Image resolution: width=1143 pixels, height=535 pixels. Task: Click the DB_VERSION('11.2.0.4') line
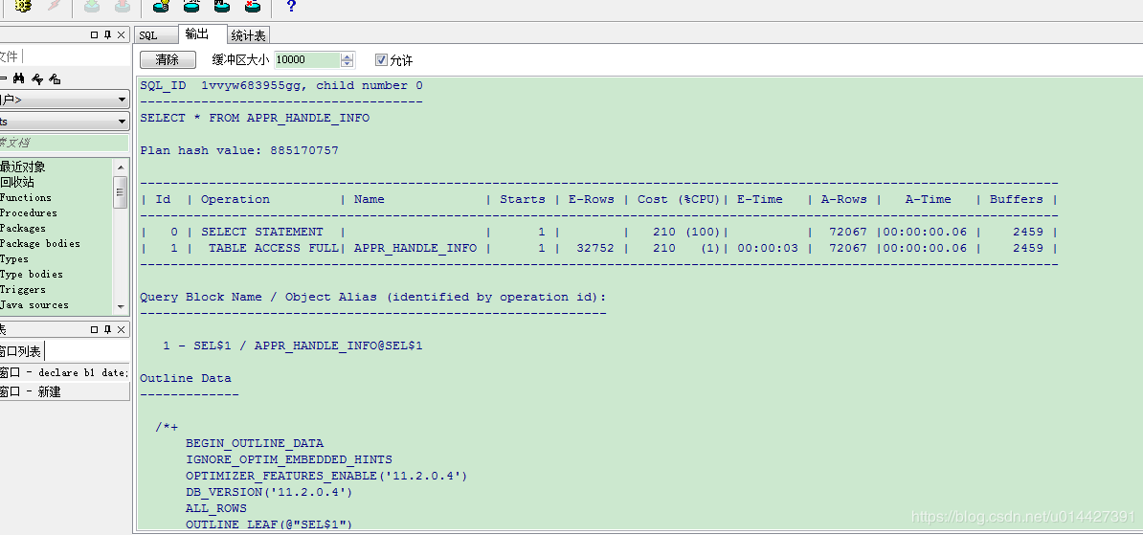pos(269,492)
